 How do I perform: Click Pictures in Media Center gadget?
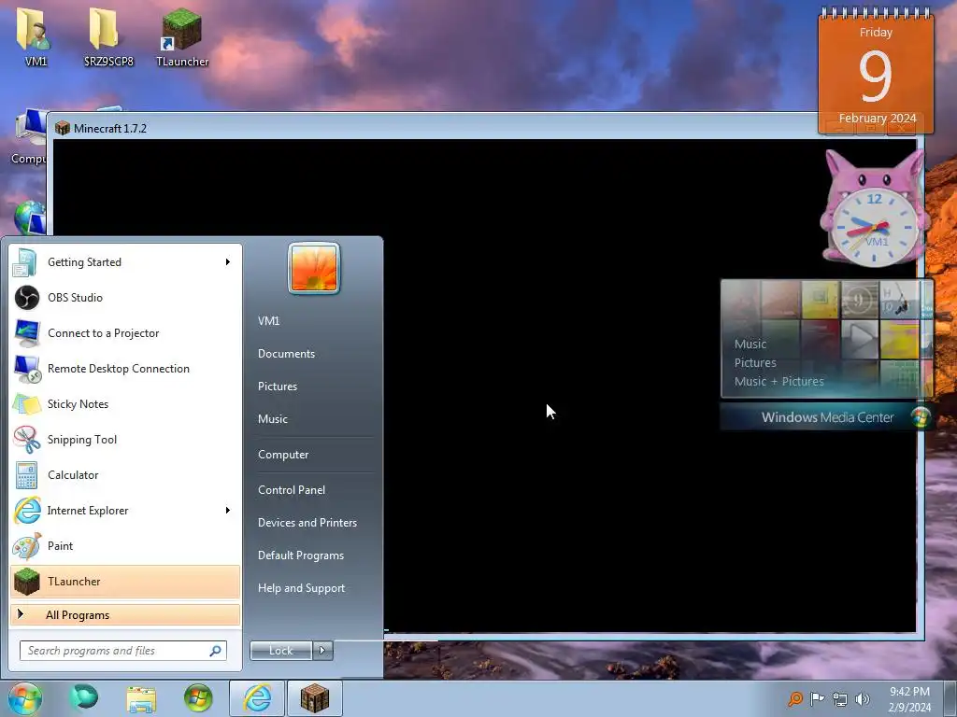click(755, 363)
